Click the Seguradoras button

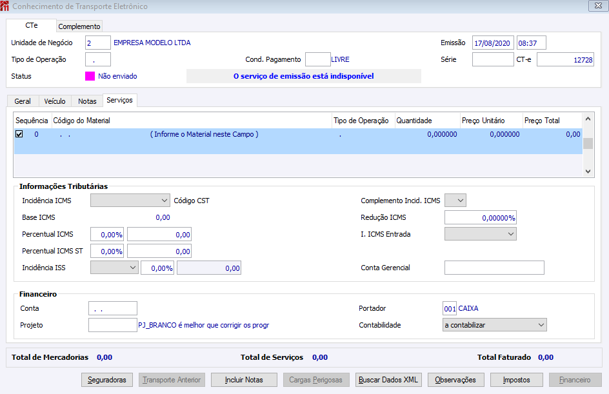[x=108, y=380]
